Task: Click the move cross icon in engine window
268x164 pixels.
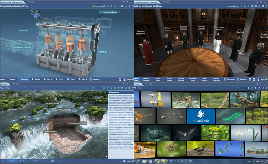Action: [x=115, y=6]
